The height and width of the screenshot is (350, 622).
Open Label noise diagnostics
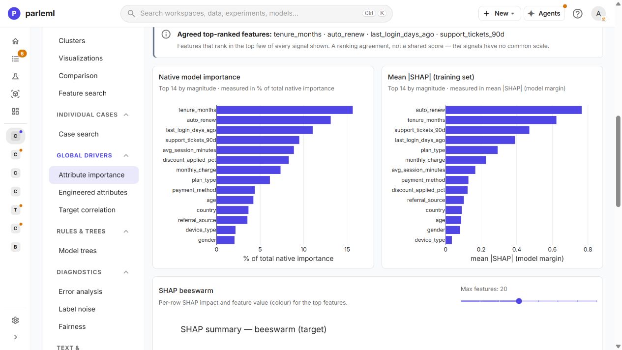pyautogui.click(x=77, y=309)
